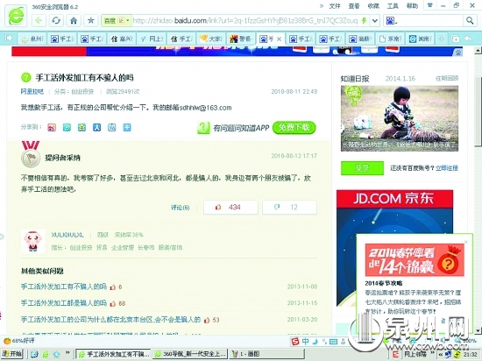The width and height of the screenshot is (482, 361).
Task: Click the 知道日报 child and tiger photo
Action: coord(400,118)
